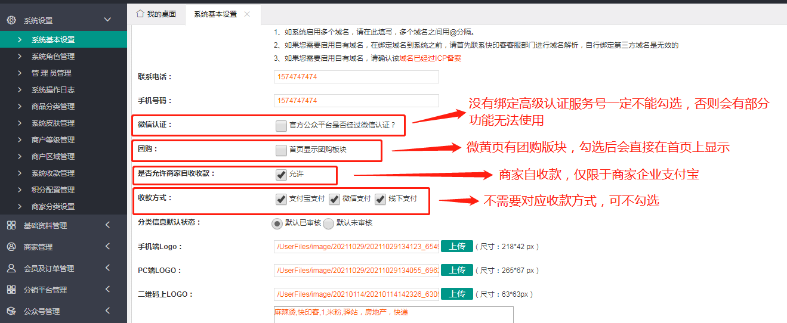Expand the 商家管理 menu arrow

click(107, 247)
